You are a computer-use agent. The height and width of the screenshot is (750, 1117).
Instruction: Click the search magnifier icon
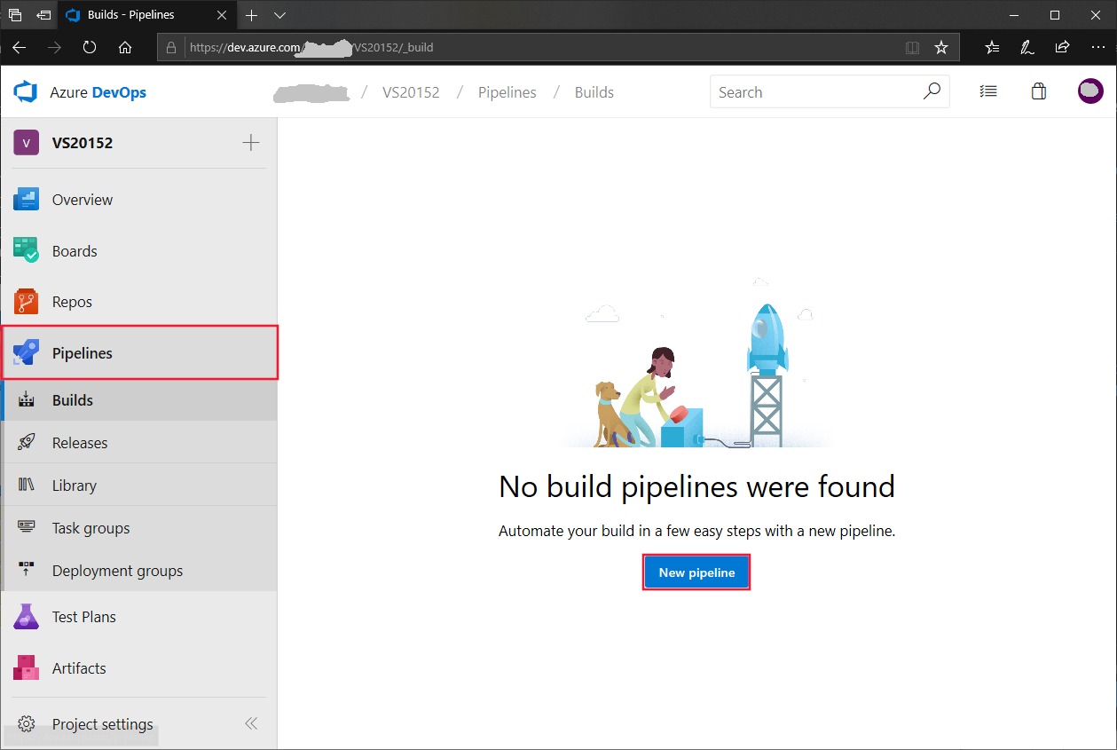[932, 91]
